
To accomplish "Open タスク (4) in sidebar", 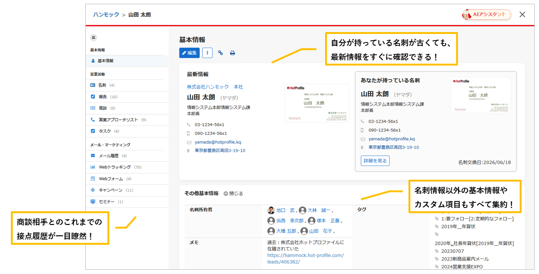I will pyautogui.click(x=127, y=131).
